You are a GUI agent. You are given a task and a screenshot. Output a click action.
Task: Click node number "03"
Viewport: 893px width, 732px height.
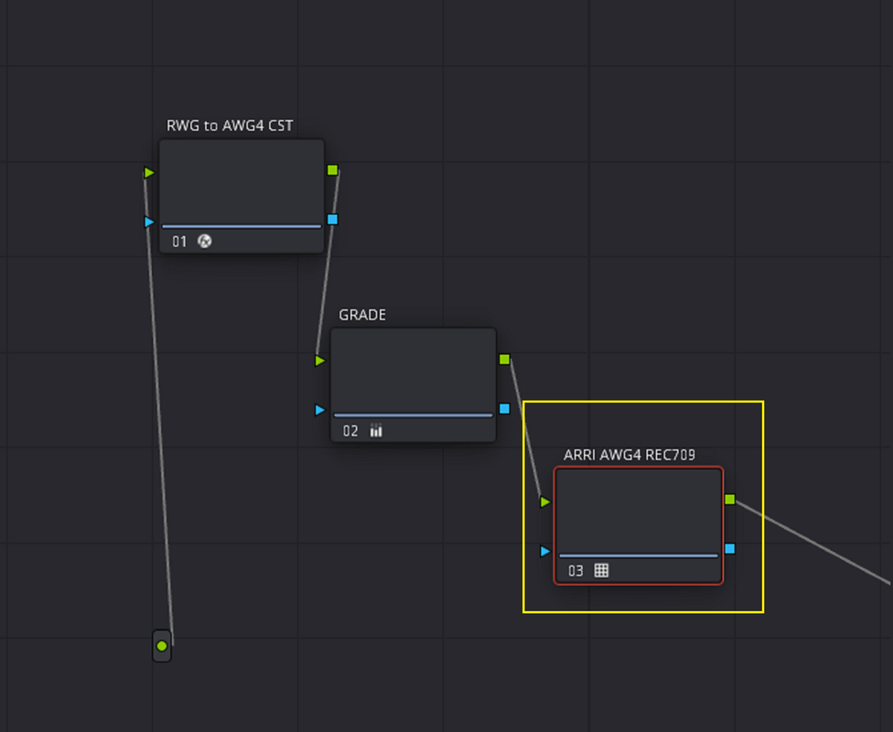pyautogui.click(x=576, y=571)
